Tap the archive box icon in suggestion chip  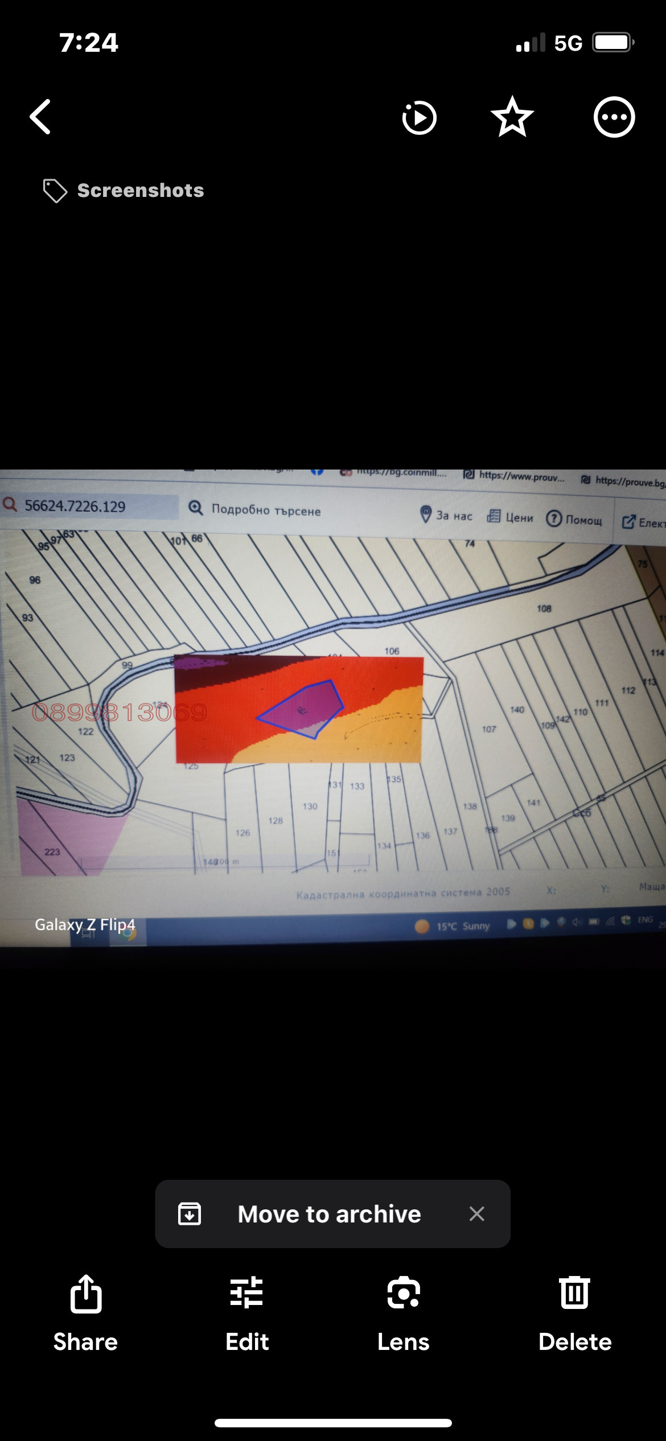tap(190, 1214)
